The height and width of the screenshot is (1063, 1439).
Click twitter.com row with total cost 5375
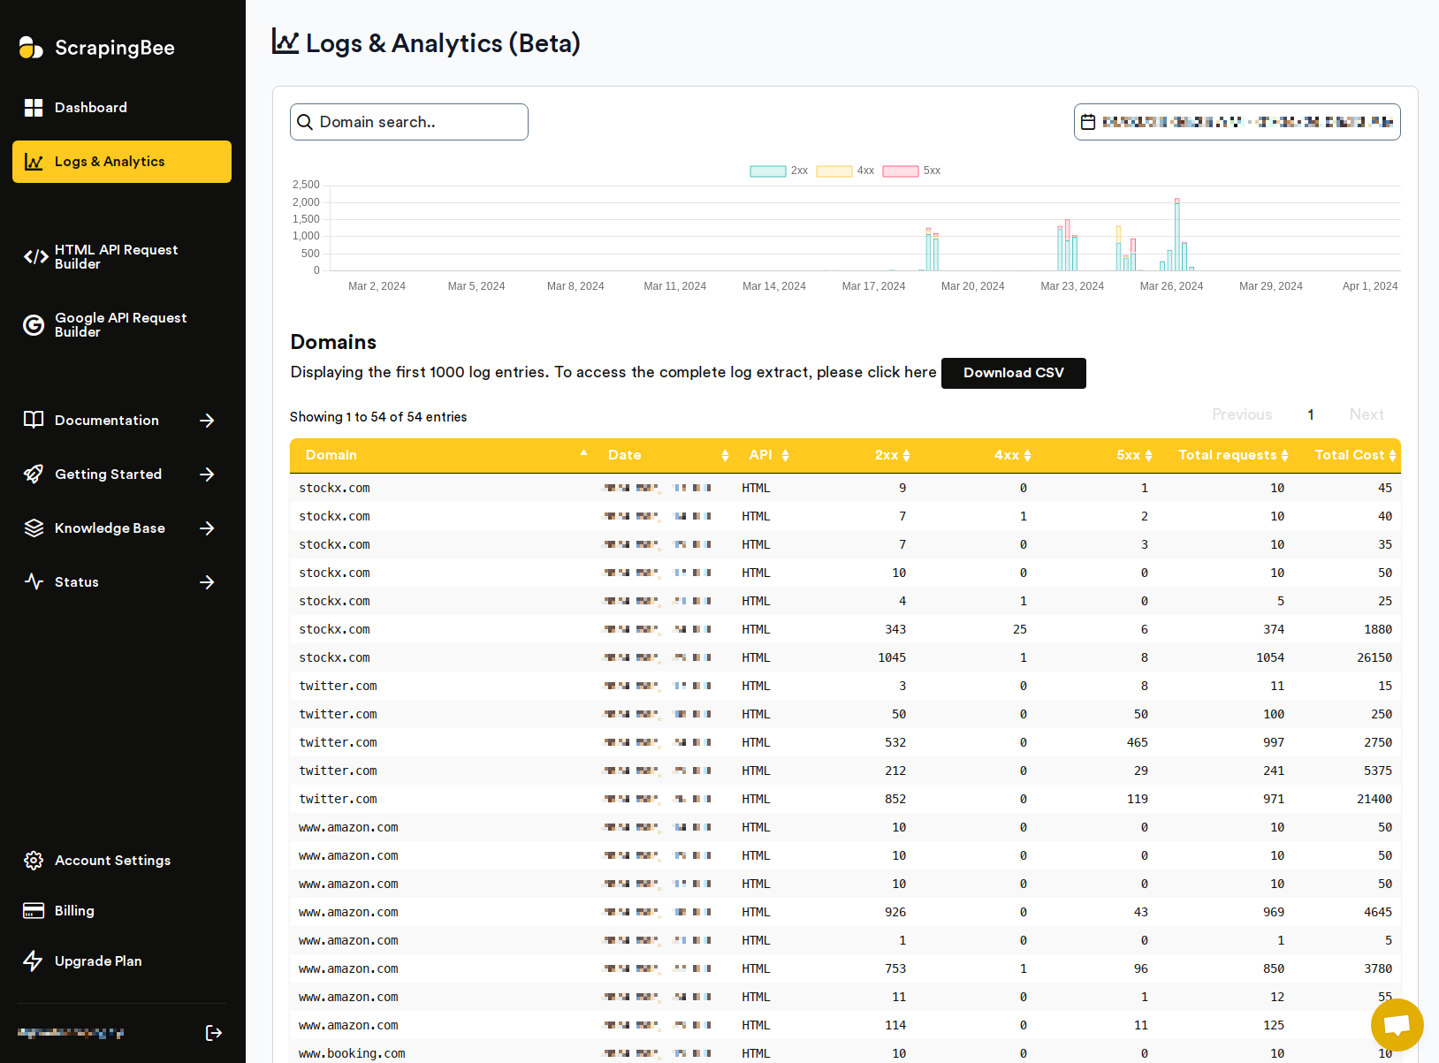click(845, 771)
